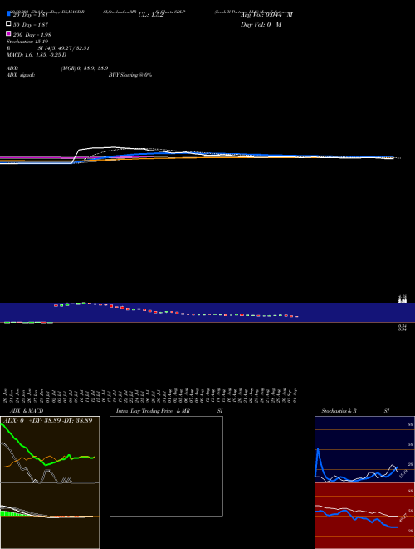The width and height of the screenshot is (415, 549).
Task: Click the 'ADX: 0 +DY: 38.89 -DY: 38.89' header
Action: coord(47,420)
